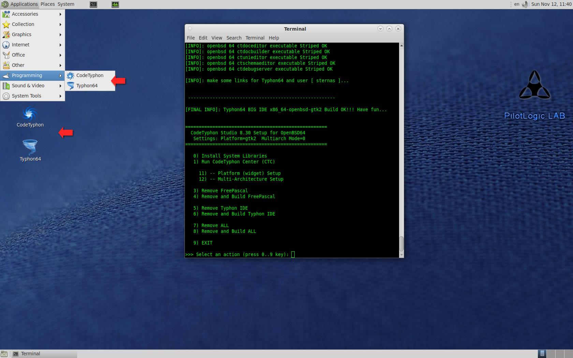The height and width of the screenshot is (358, 573).
Task: Expand the Accessories submenu arrow
Action: 60,14
